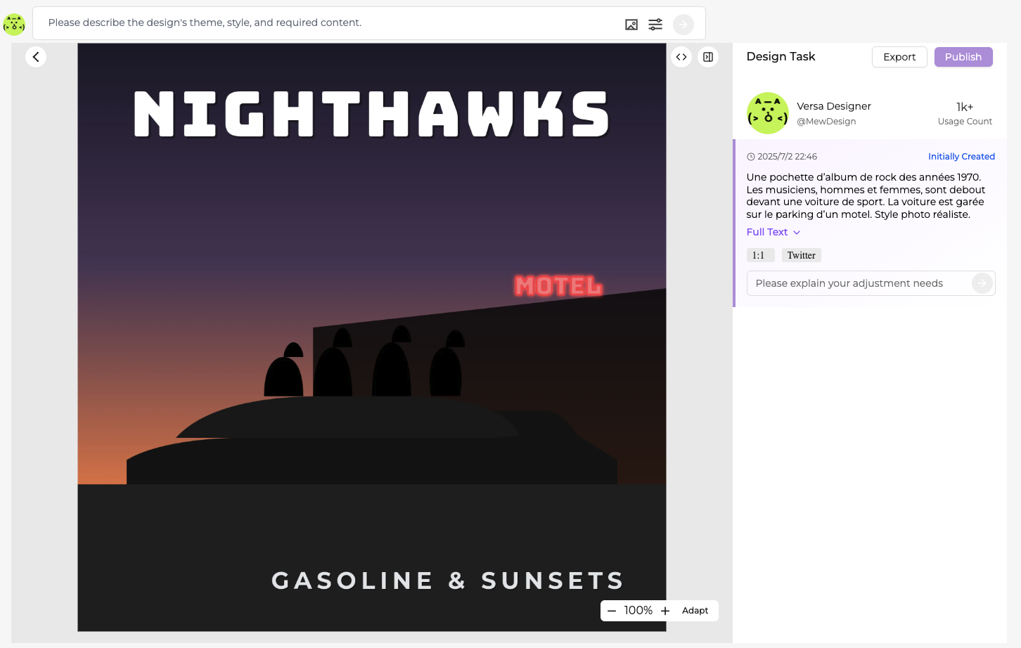This screenshot has width=1021, height=648.
Task: Click the back arrow button
Action: click(36, 57)
